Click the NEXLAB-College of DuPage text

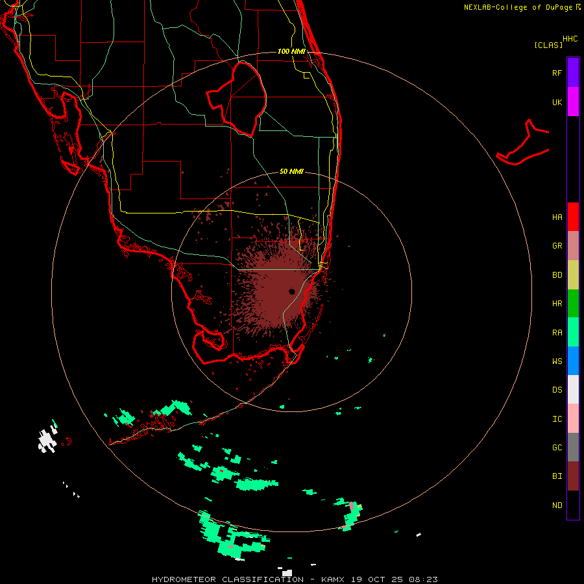(x=519, y=7)
